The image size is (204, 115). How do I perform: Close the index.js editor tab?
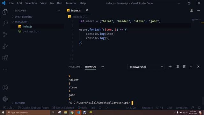pyautogui.click(x=87, y=10)
